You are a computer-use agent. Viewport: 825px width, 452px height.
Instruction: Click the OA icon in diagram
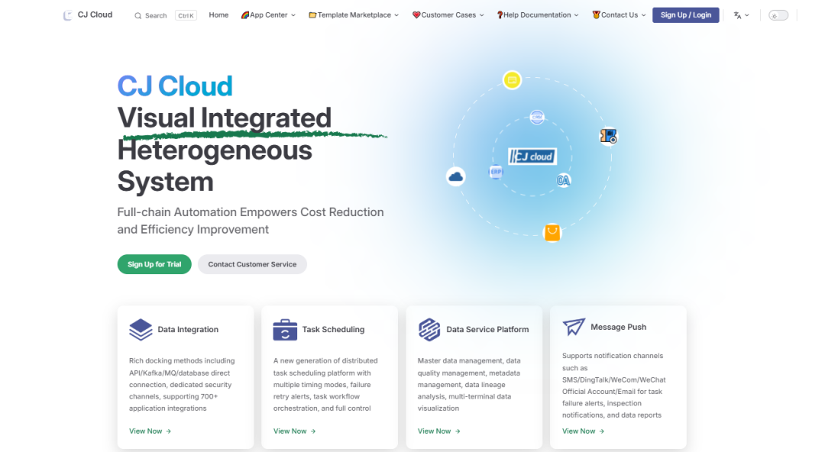pyautogui.click(x=563, y=180)
